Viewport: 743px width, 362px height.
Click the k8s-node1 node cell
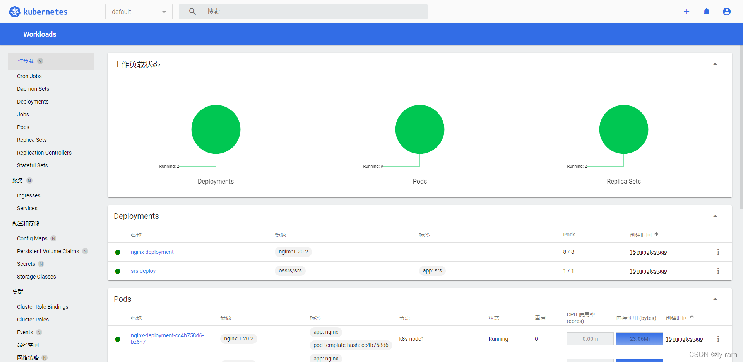[x=411, y=339]
